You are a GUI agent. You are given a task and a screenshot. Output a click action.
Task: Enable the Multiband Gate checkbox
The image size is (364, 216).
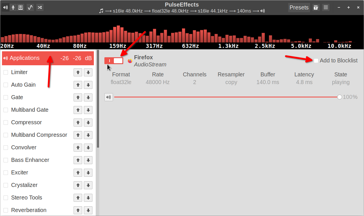point(6,110)
